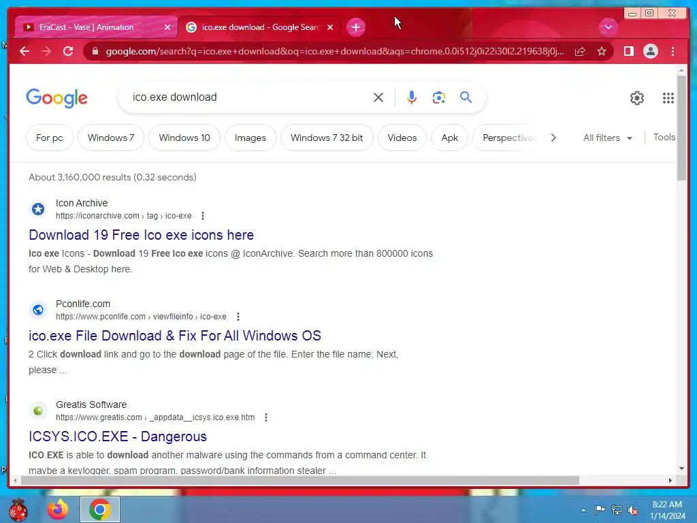Image resolution: width=697 pixels, height=523 pixels.
Task: Bookmark this tab with the star
Action: tap(602, 51)
